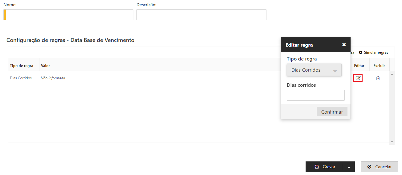Focus the Dias corridos input field
Screen dimensions: 402x175
pyautogui.click(x=315, y=95)
